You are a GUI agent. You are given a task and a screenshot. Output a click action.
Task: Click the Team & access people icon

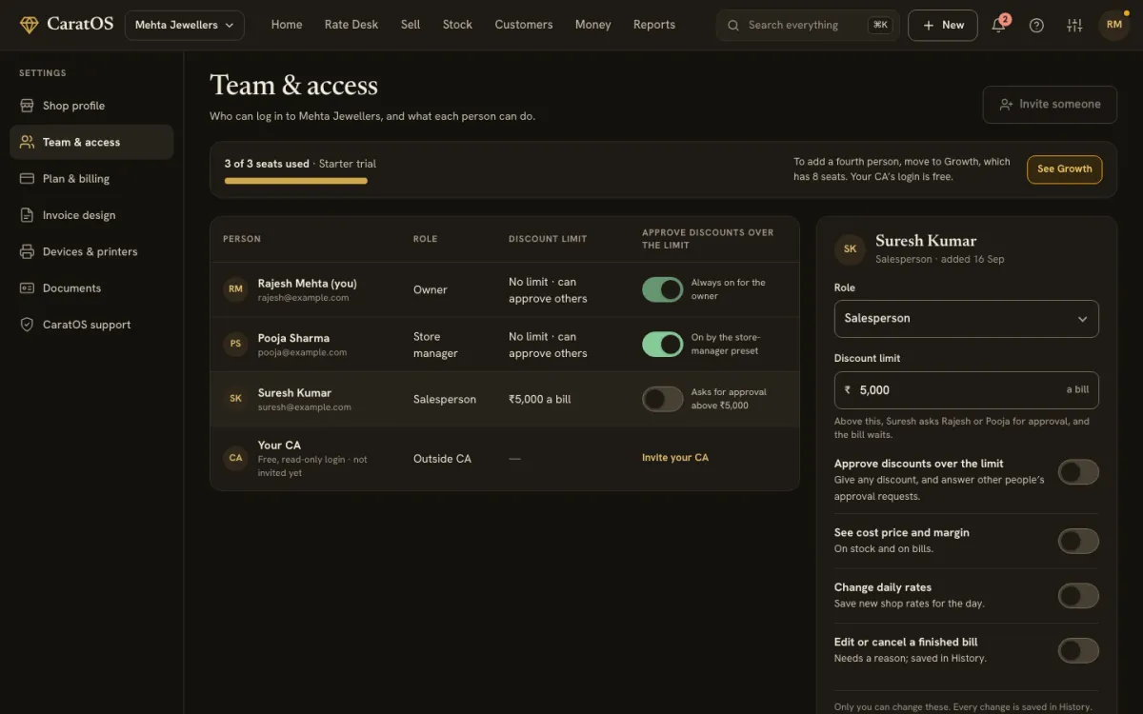pyautogui.click(x=27, y=142)
